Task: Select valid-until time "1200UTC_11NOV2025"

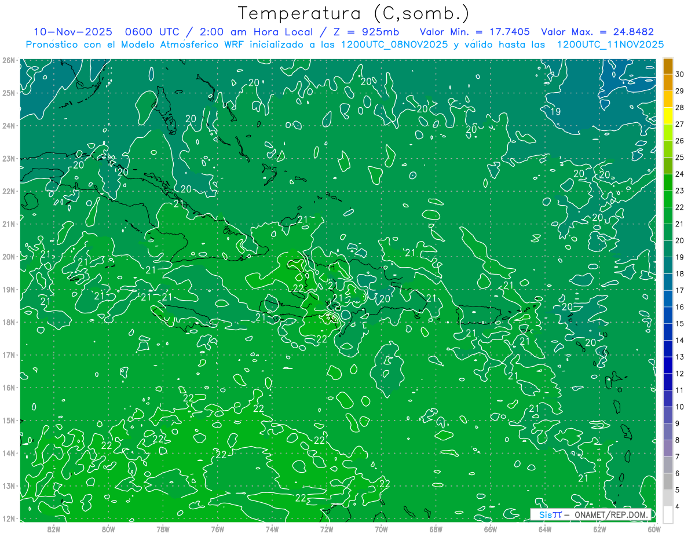Action: point(610,45)
